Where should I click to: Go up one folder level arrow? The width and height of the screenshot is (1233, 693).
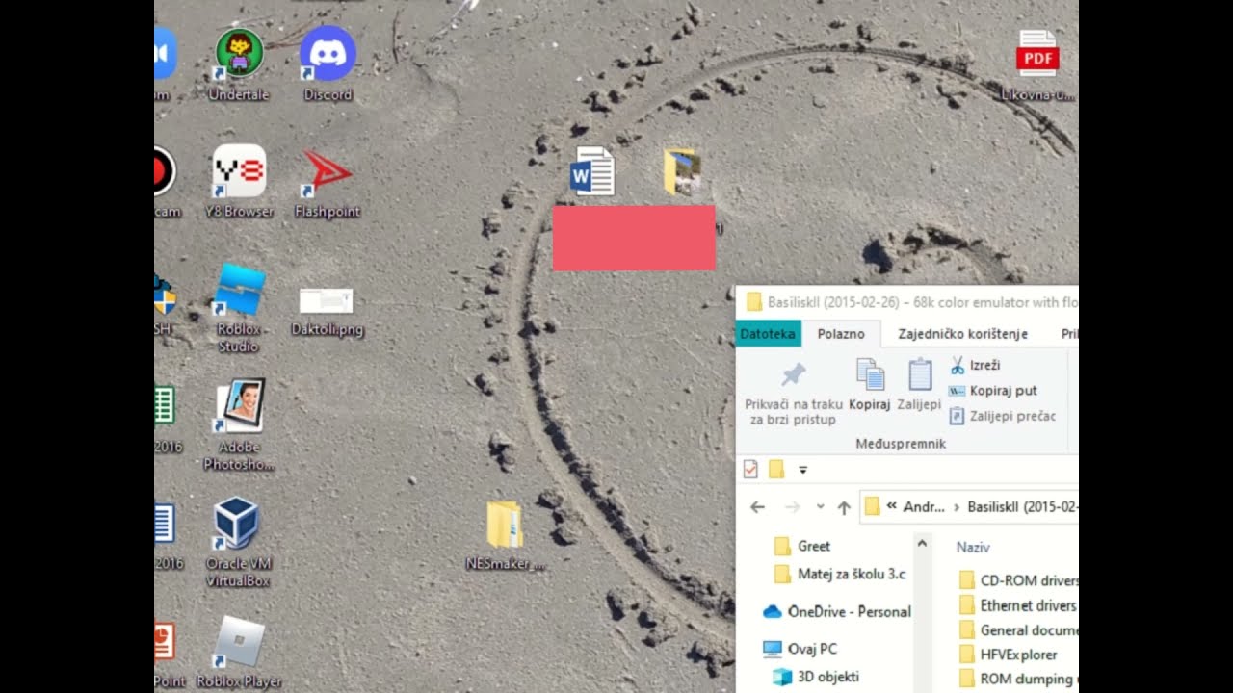point(844,506)
